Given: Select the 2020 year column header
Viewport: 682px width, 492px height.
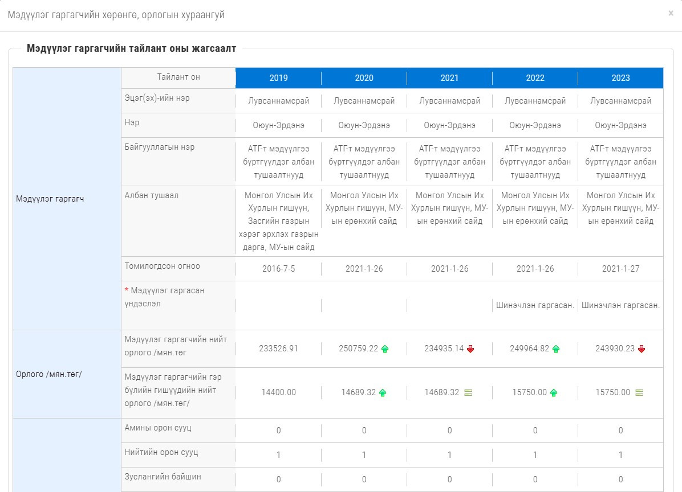Looking at the screenshot, I should [364, 78].
